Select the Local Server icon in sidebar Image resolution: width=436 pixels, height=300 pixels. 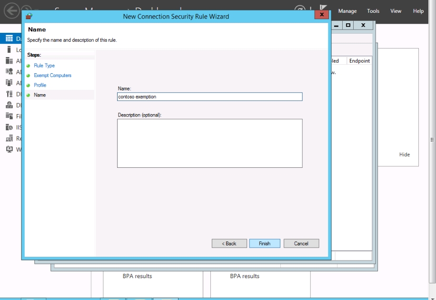pyautogui.click(x=9, y=49)
